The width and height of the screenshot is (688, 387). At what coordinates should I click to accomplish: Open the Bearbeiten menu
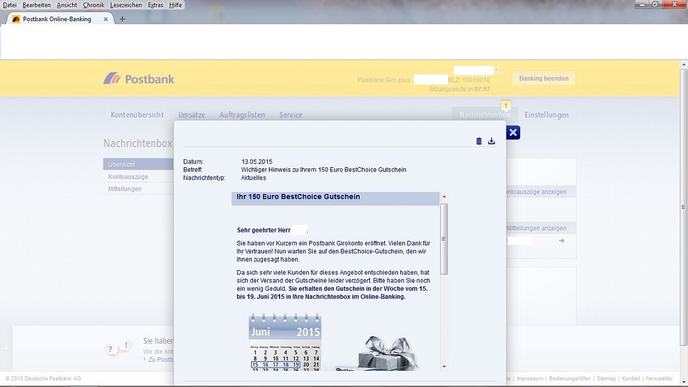click(x=37, y=5)
